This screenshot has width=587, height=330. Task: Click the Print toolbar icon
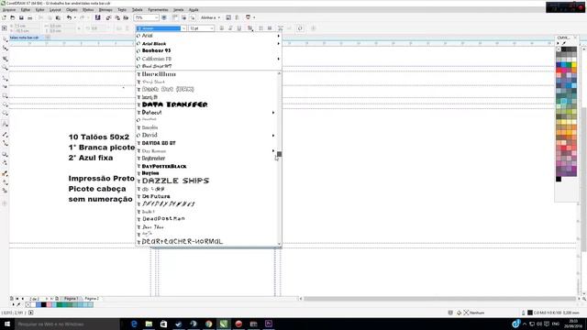pyautogui.click(x=30, y=17)
